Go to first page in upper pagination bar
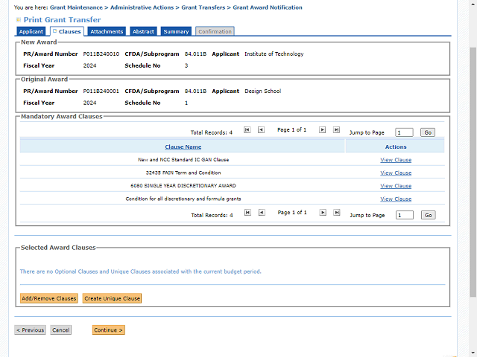This screenshot has height=357, width=477. (x=247, y=129)
